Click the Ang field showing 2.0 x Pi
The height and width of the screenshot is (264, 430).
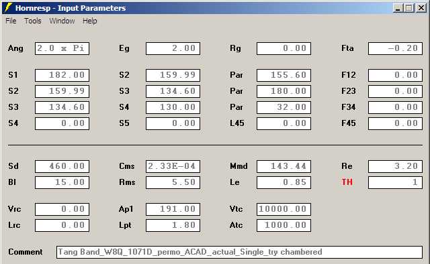coord(62,48)
